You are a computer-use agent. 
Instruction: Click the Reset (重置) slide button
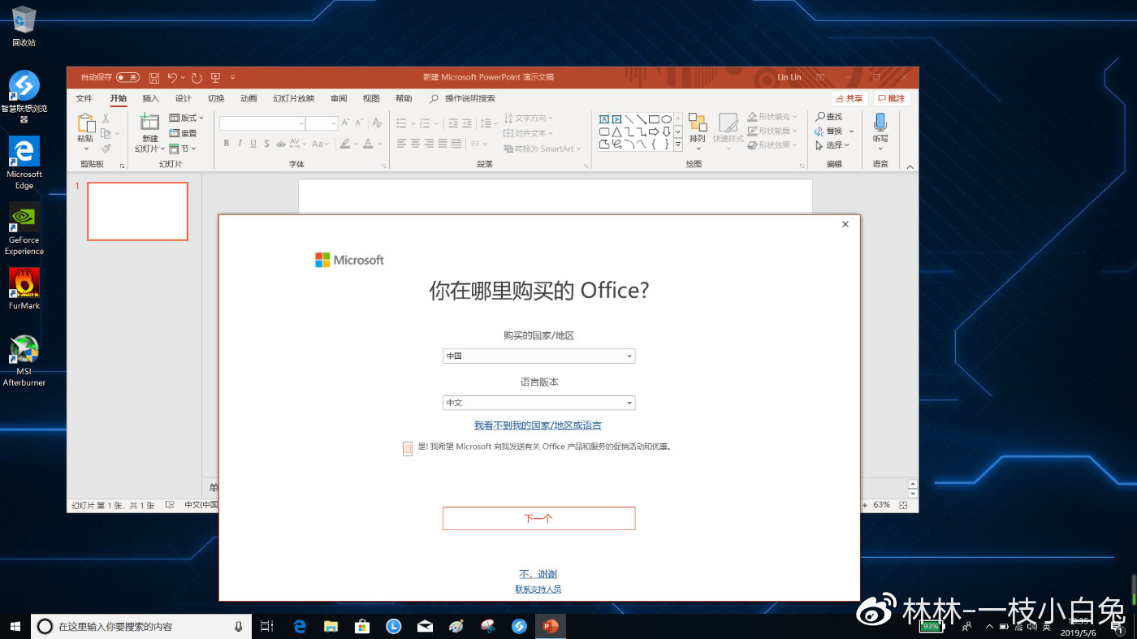pyautogui.click(x=184, y=133)
